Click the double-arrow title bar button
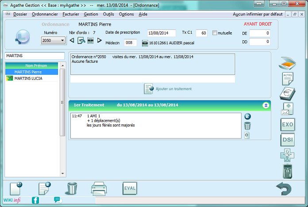Image resolution: width=308 pixels, height=207 pixels. click(x=259, y=4)
